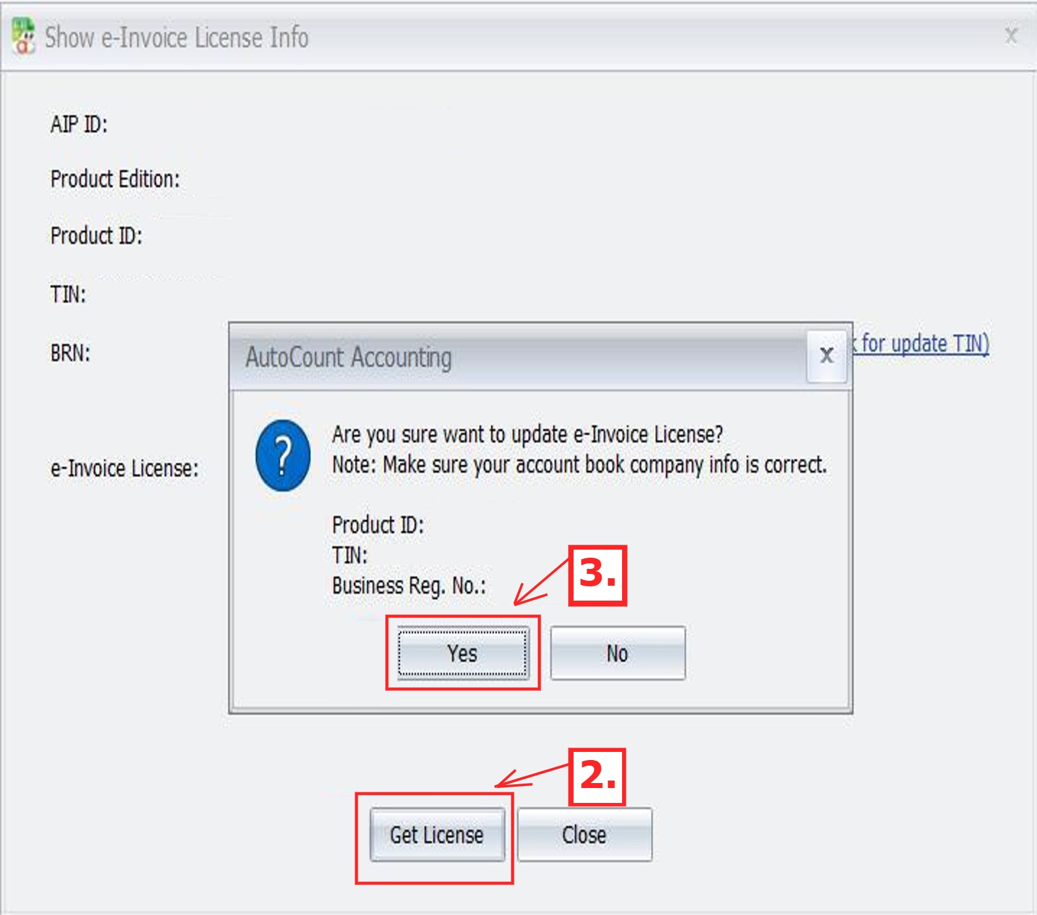The image size is (1037, 915).
Task: Select the Product Edition label
Action: coord(115,179)
